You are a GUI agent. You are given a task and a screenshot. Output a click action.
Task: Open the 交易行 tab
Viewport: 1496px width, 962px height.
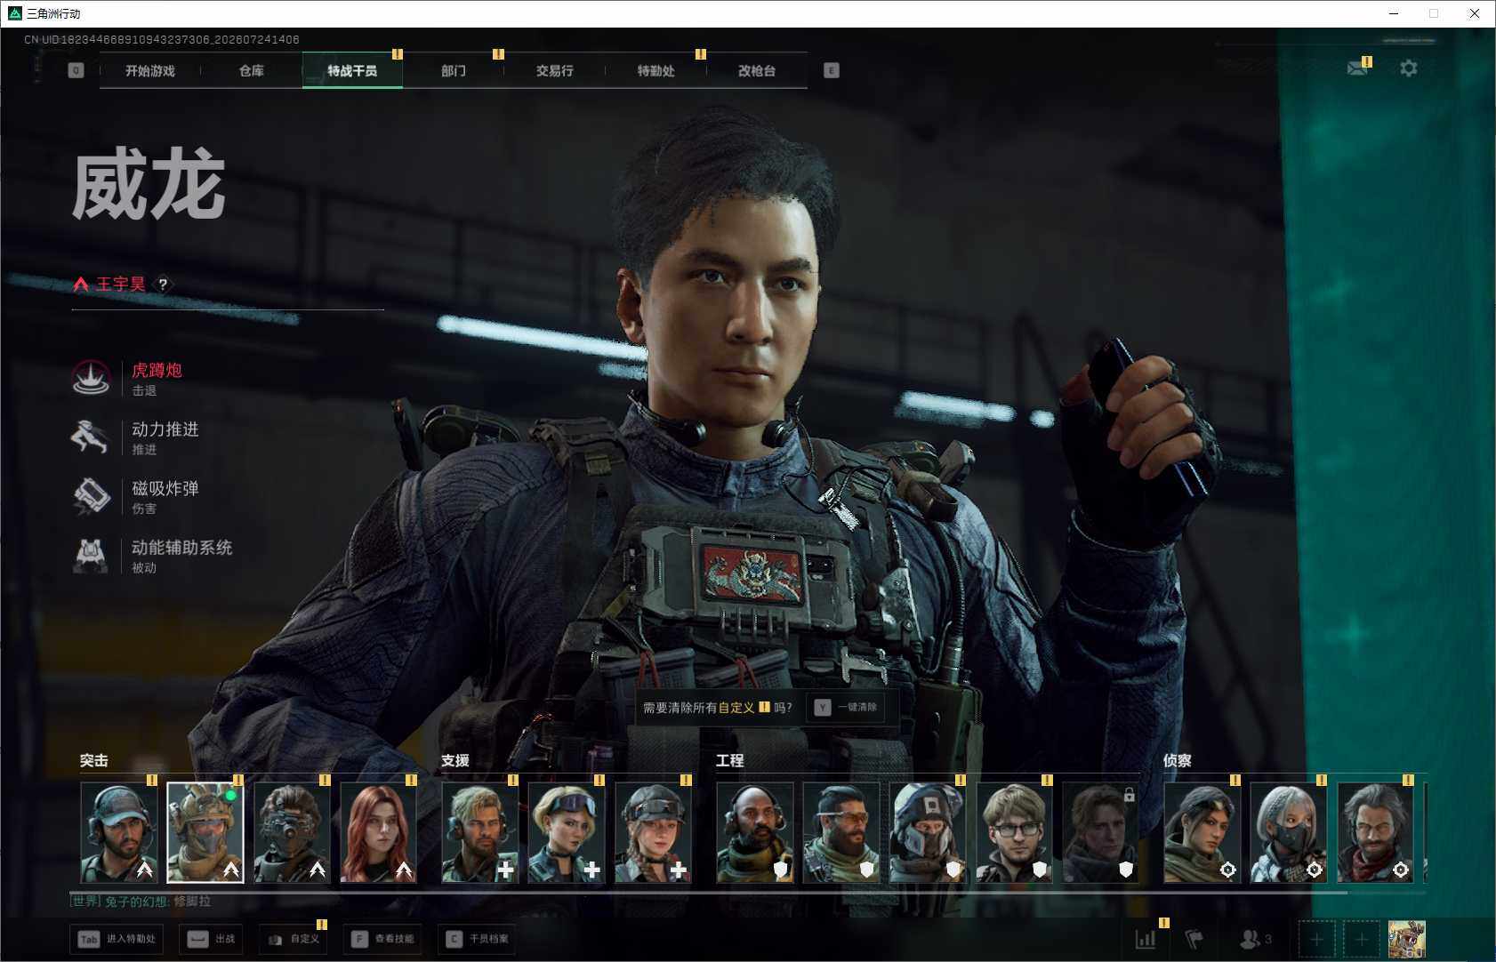click(x=554, y=70)
